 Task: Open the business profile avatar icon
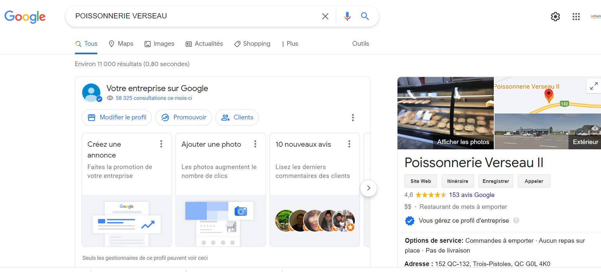point(92,92)
